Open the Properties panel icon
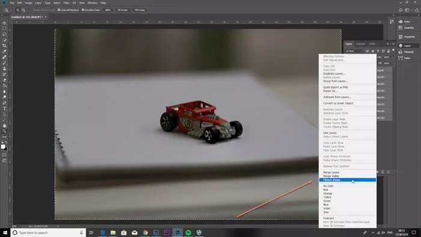Screen dimensions: 421x237 click(x=407, y=37)
